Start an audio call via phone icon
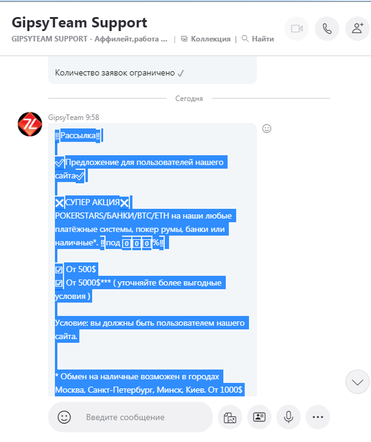The image size is (371, 442). tap(327, 29)
